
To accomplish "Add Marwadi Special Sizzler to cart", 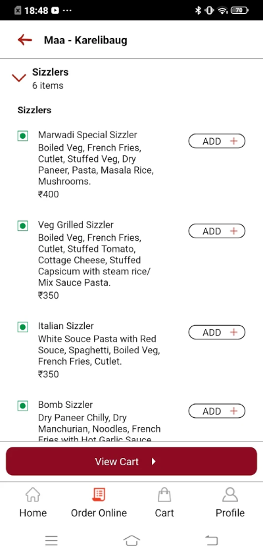I will coord(216,141).
